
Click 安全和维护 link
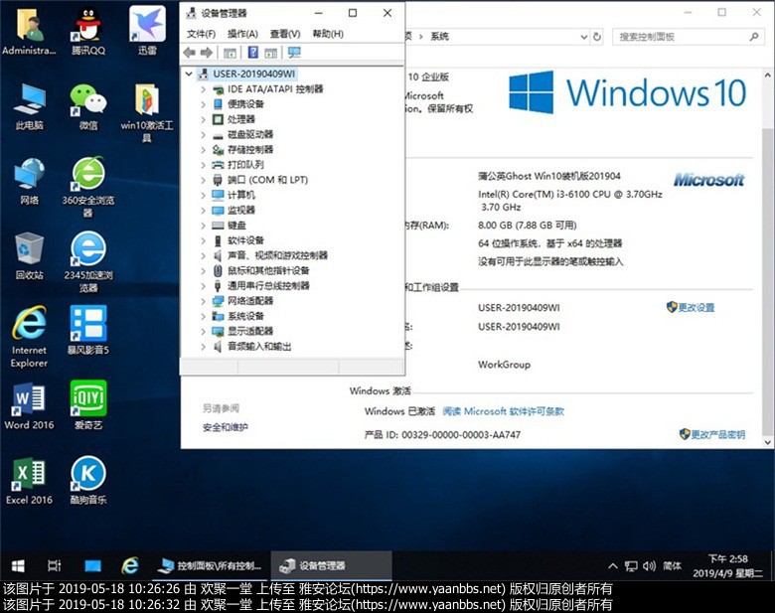tap(226, 427)
